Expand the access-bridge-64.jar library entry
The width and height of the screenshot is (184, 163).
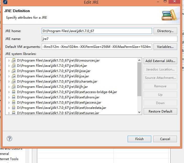coord(9,92)
